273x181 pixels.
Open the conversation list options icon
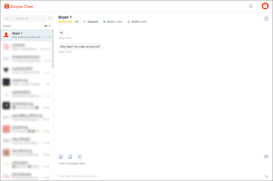tap(50, 18)
